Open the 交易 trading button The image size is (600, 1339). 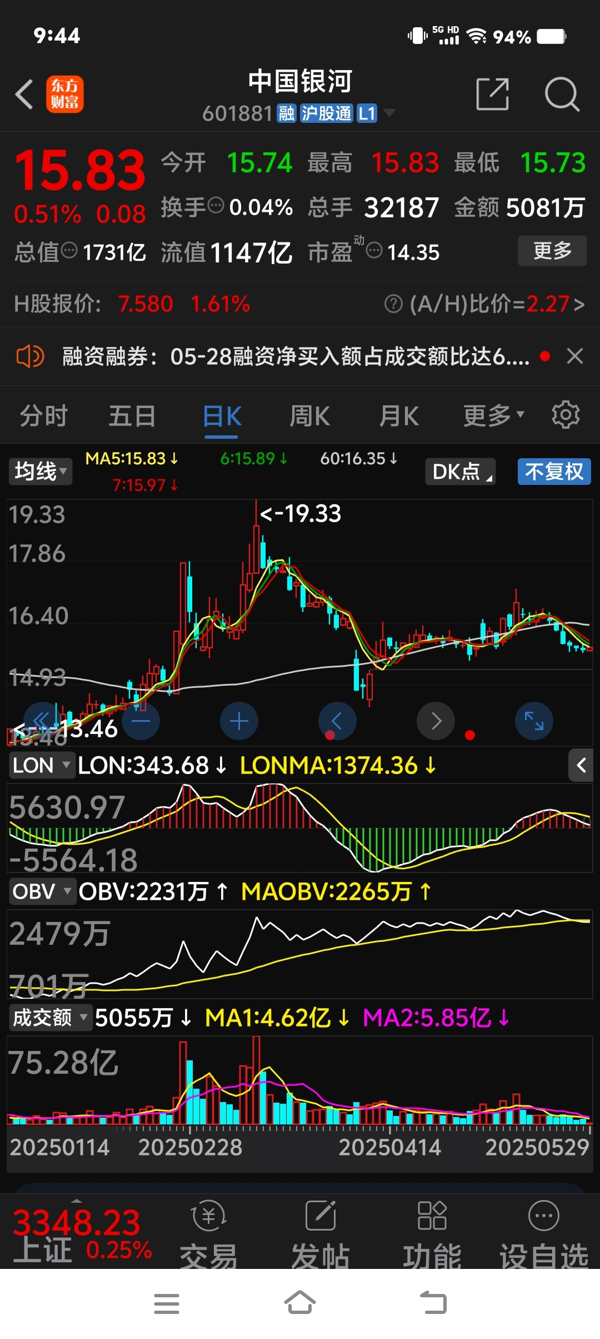(209, 1233)
